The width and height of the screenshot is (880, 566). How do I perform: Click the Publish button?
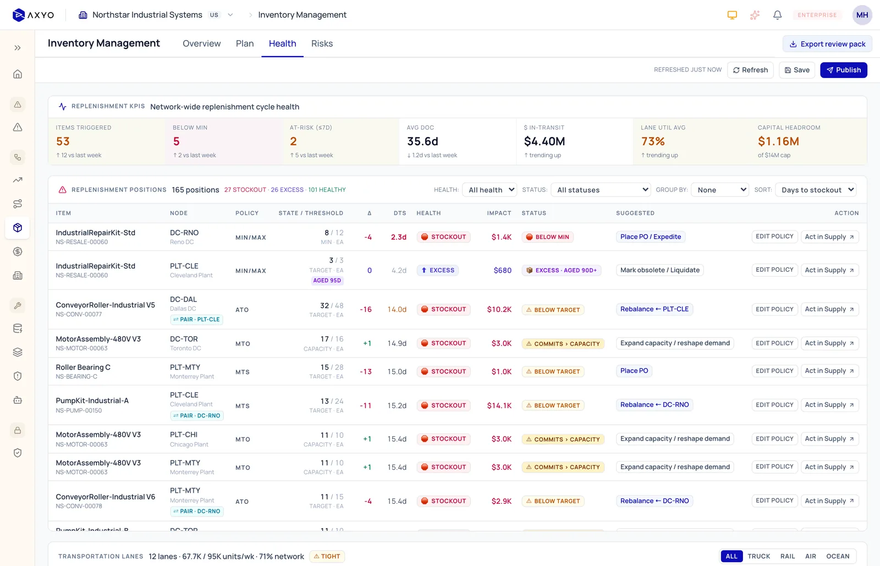tap(844, 70)
